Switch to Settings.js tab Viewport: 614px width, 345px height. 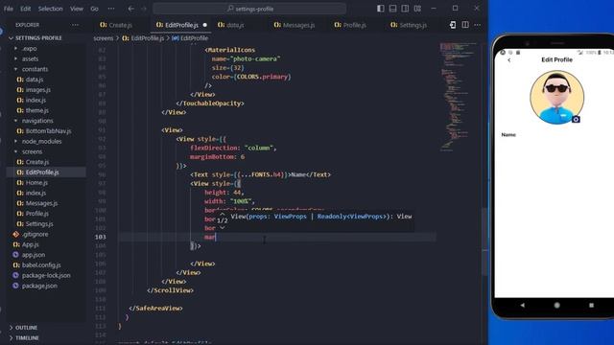(x=413, y=25)
